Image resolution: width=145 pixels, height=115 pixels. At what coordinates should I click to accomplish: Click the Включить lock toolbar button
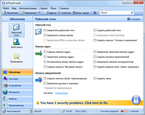tap(11, 13)
